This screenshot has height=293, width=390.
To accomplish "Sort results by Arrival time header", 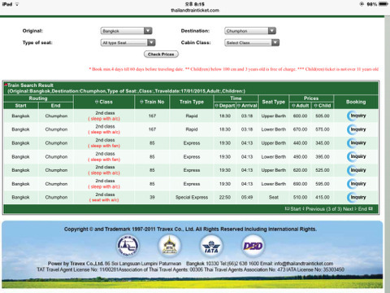I will point(247,106).
